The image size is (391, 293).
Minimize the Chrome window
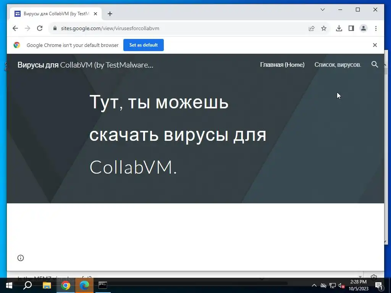[x=340, y=10]
